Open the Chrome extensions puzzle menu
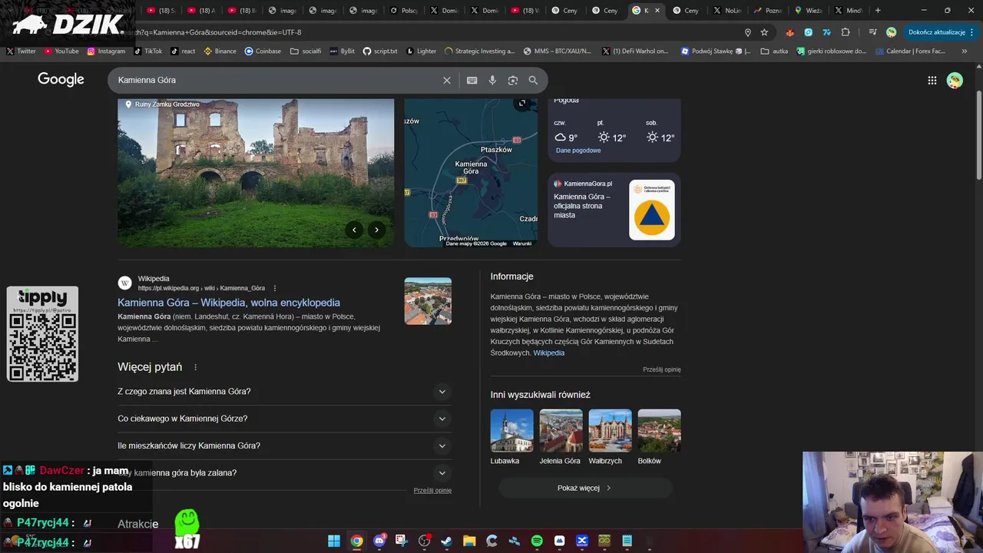983x553 pixels. click(x=846, y=32)
